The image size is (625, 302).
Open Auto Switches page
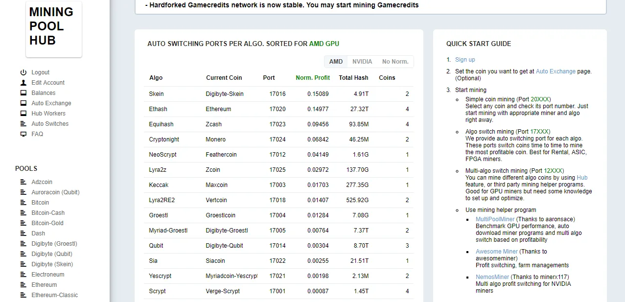50,124
